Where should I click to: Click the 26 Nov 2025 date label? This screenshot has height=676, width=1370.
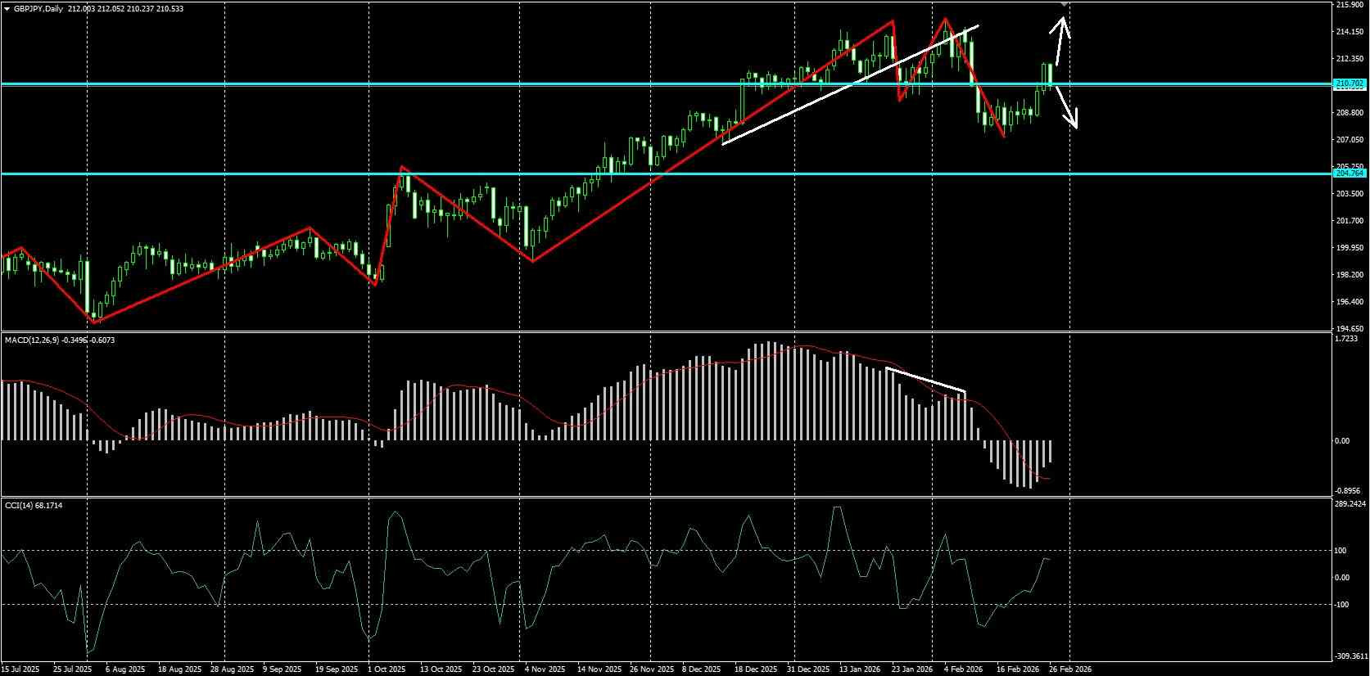point(652,669)
